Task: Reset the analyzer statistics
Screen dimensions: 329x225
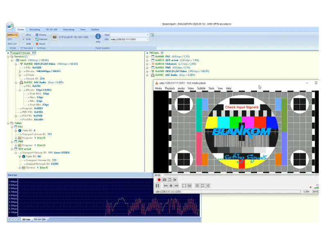Action: click(40, 44)
